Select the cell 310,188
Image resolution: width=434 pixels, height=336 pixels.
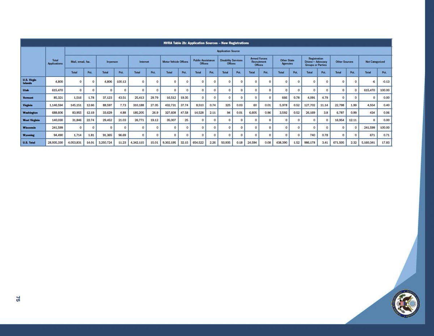point(138,105)
